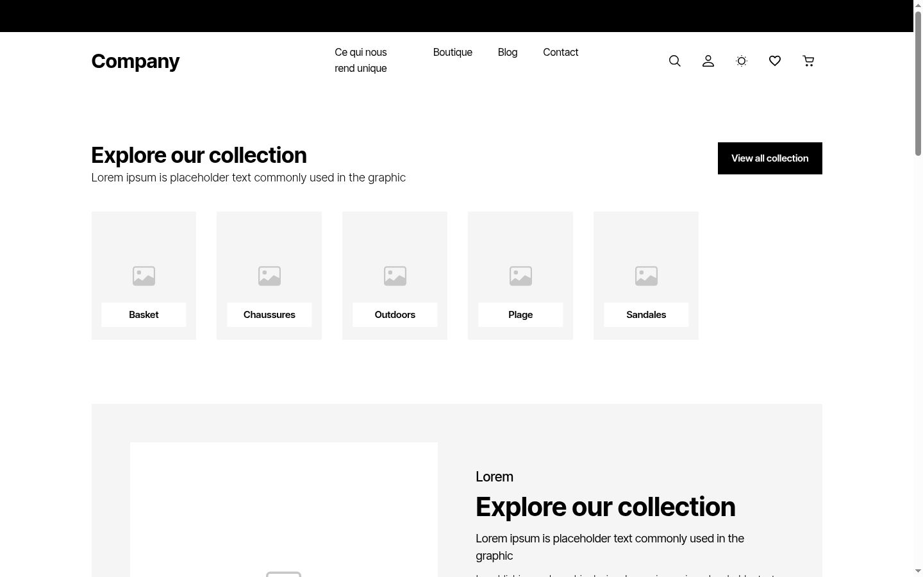923x577 pixels.
Task: Click the vertical page scrollbar thumb
Action: 918,83
